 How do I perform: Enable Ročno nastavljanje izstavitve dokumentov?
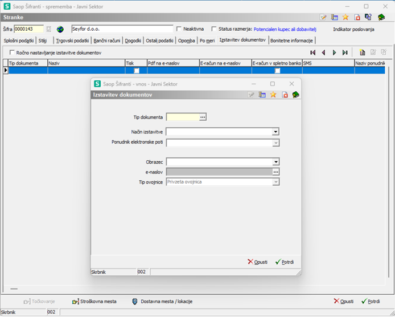(x=11, y=52)
